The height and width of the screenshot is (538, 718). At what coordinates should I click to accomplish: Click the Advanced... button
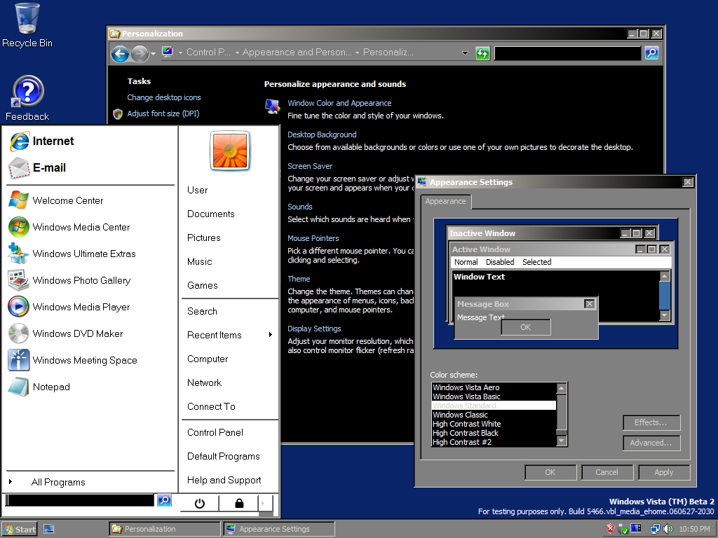[650, 443]
